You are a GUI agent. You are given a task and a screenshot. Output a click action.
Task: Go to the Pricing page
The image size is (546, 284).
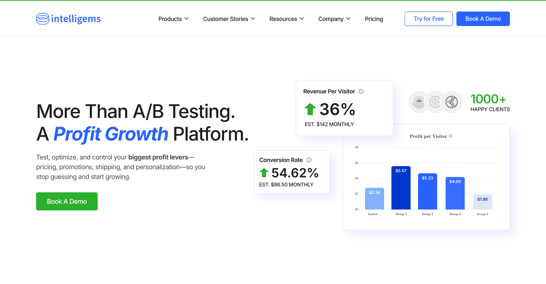coord(374,19)
